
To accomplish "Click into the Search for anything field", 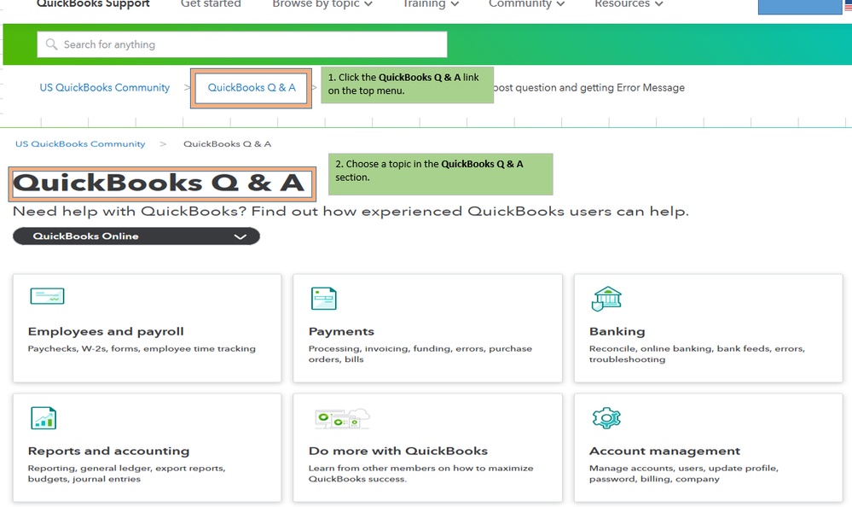I will pos(242,44).
